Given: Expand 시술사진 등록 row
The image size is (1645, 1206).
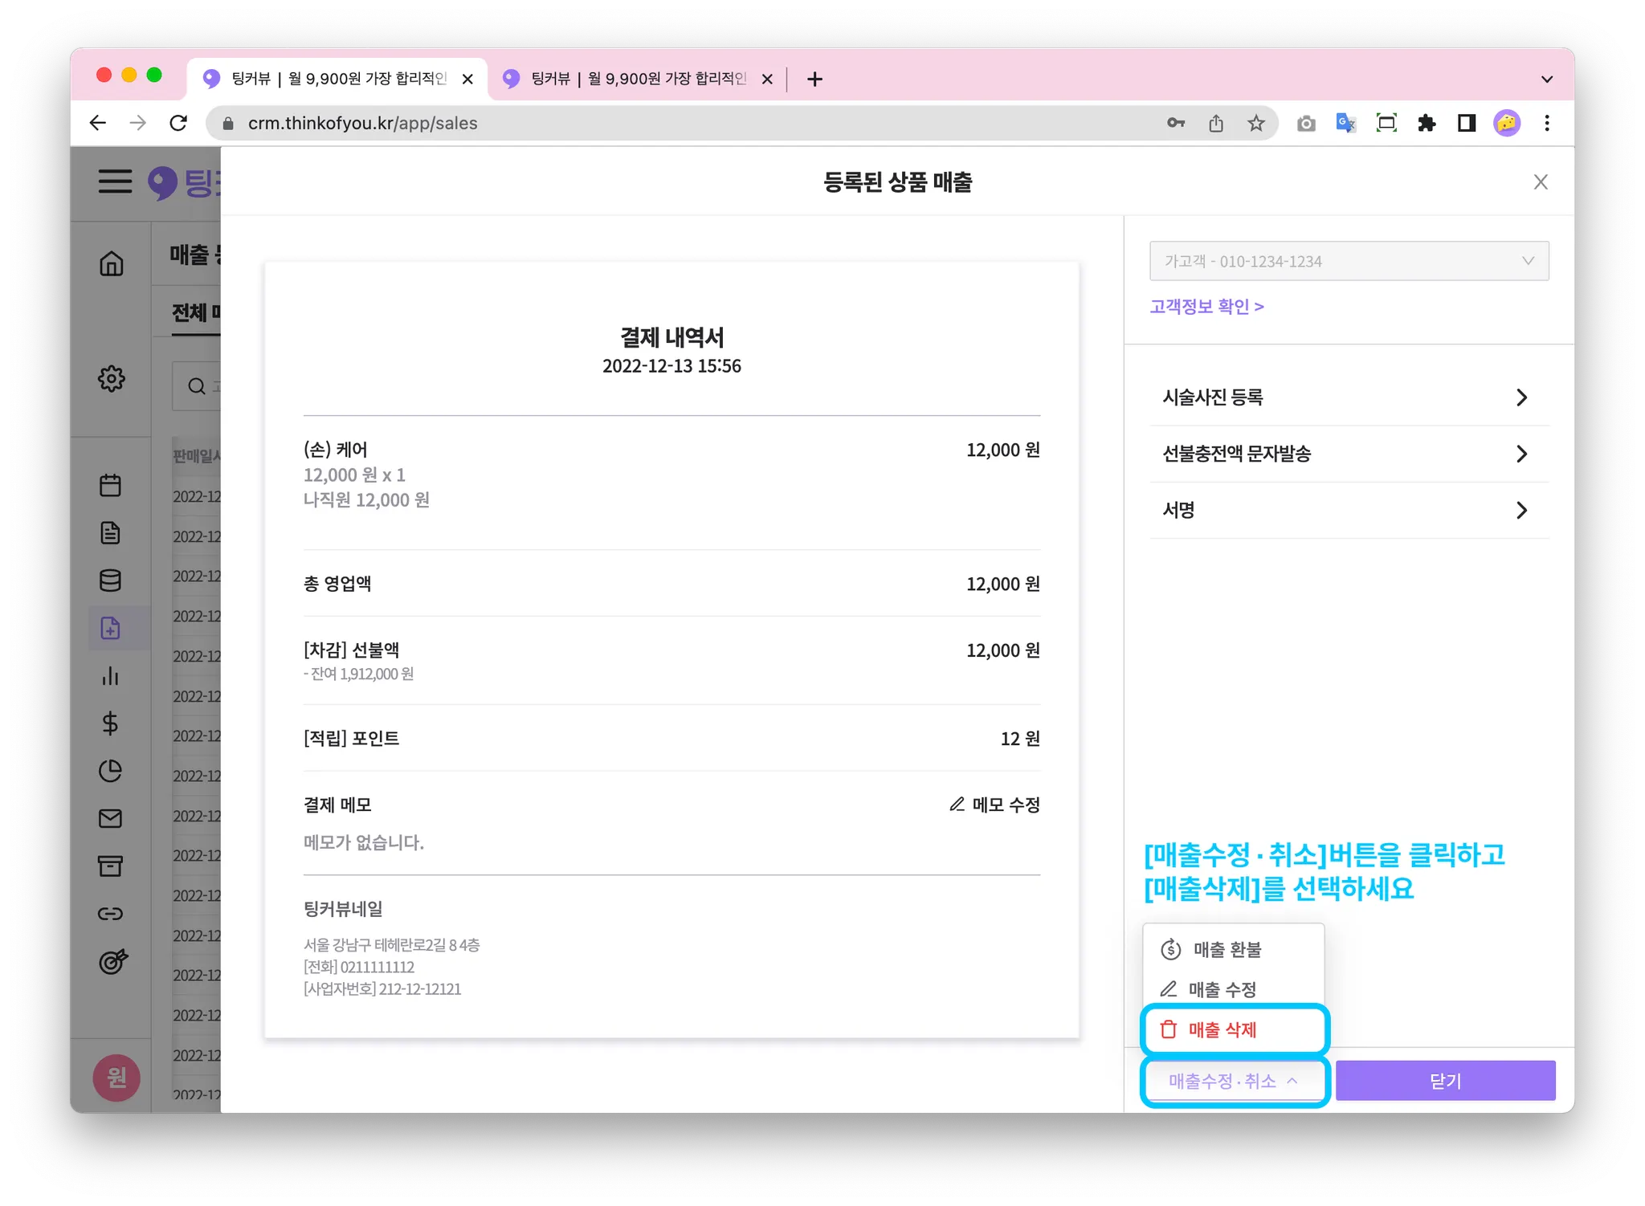Looking at the screenshot, I should (1348, 397).
